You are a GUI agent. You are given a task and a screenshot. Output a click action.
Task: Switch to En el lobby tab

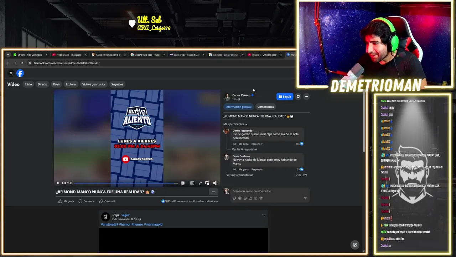(186, 55)
